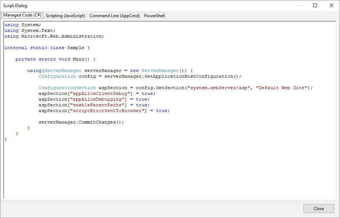Click the "using System;" line

[x=23, y=25]
